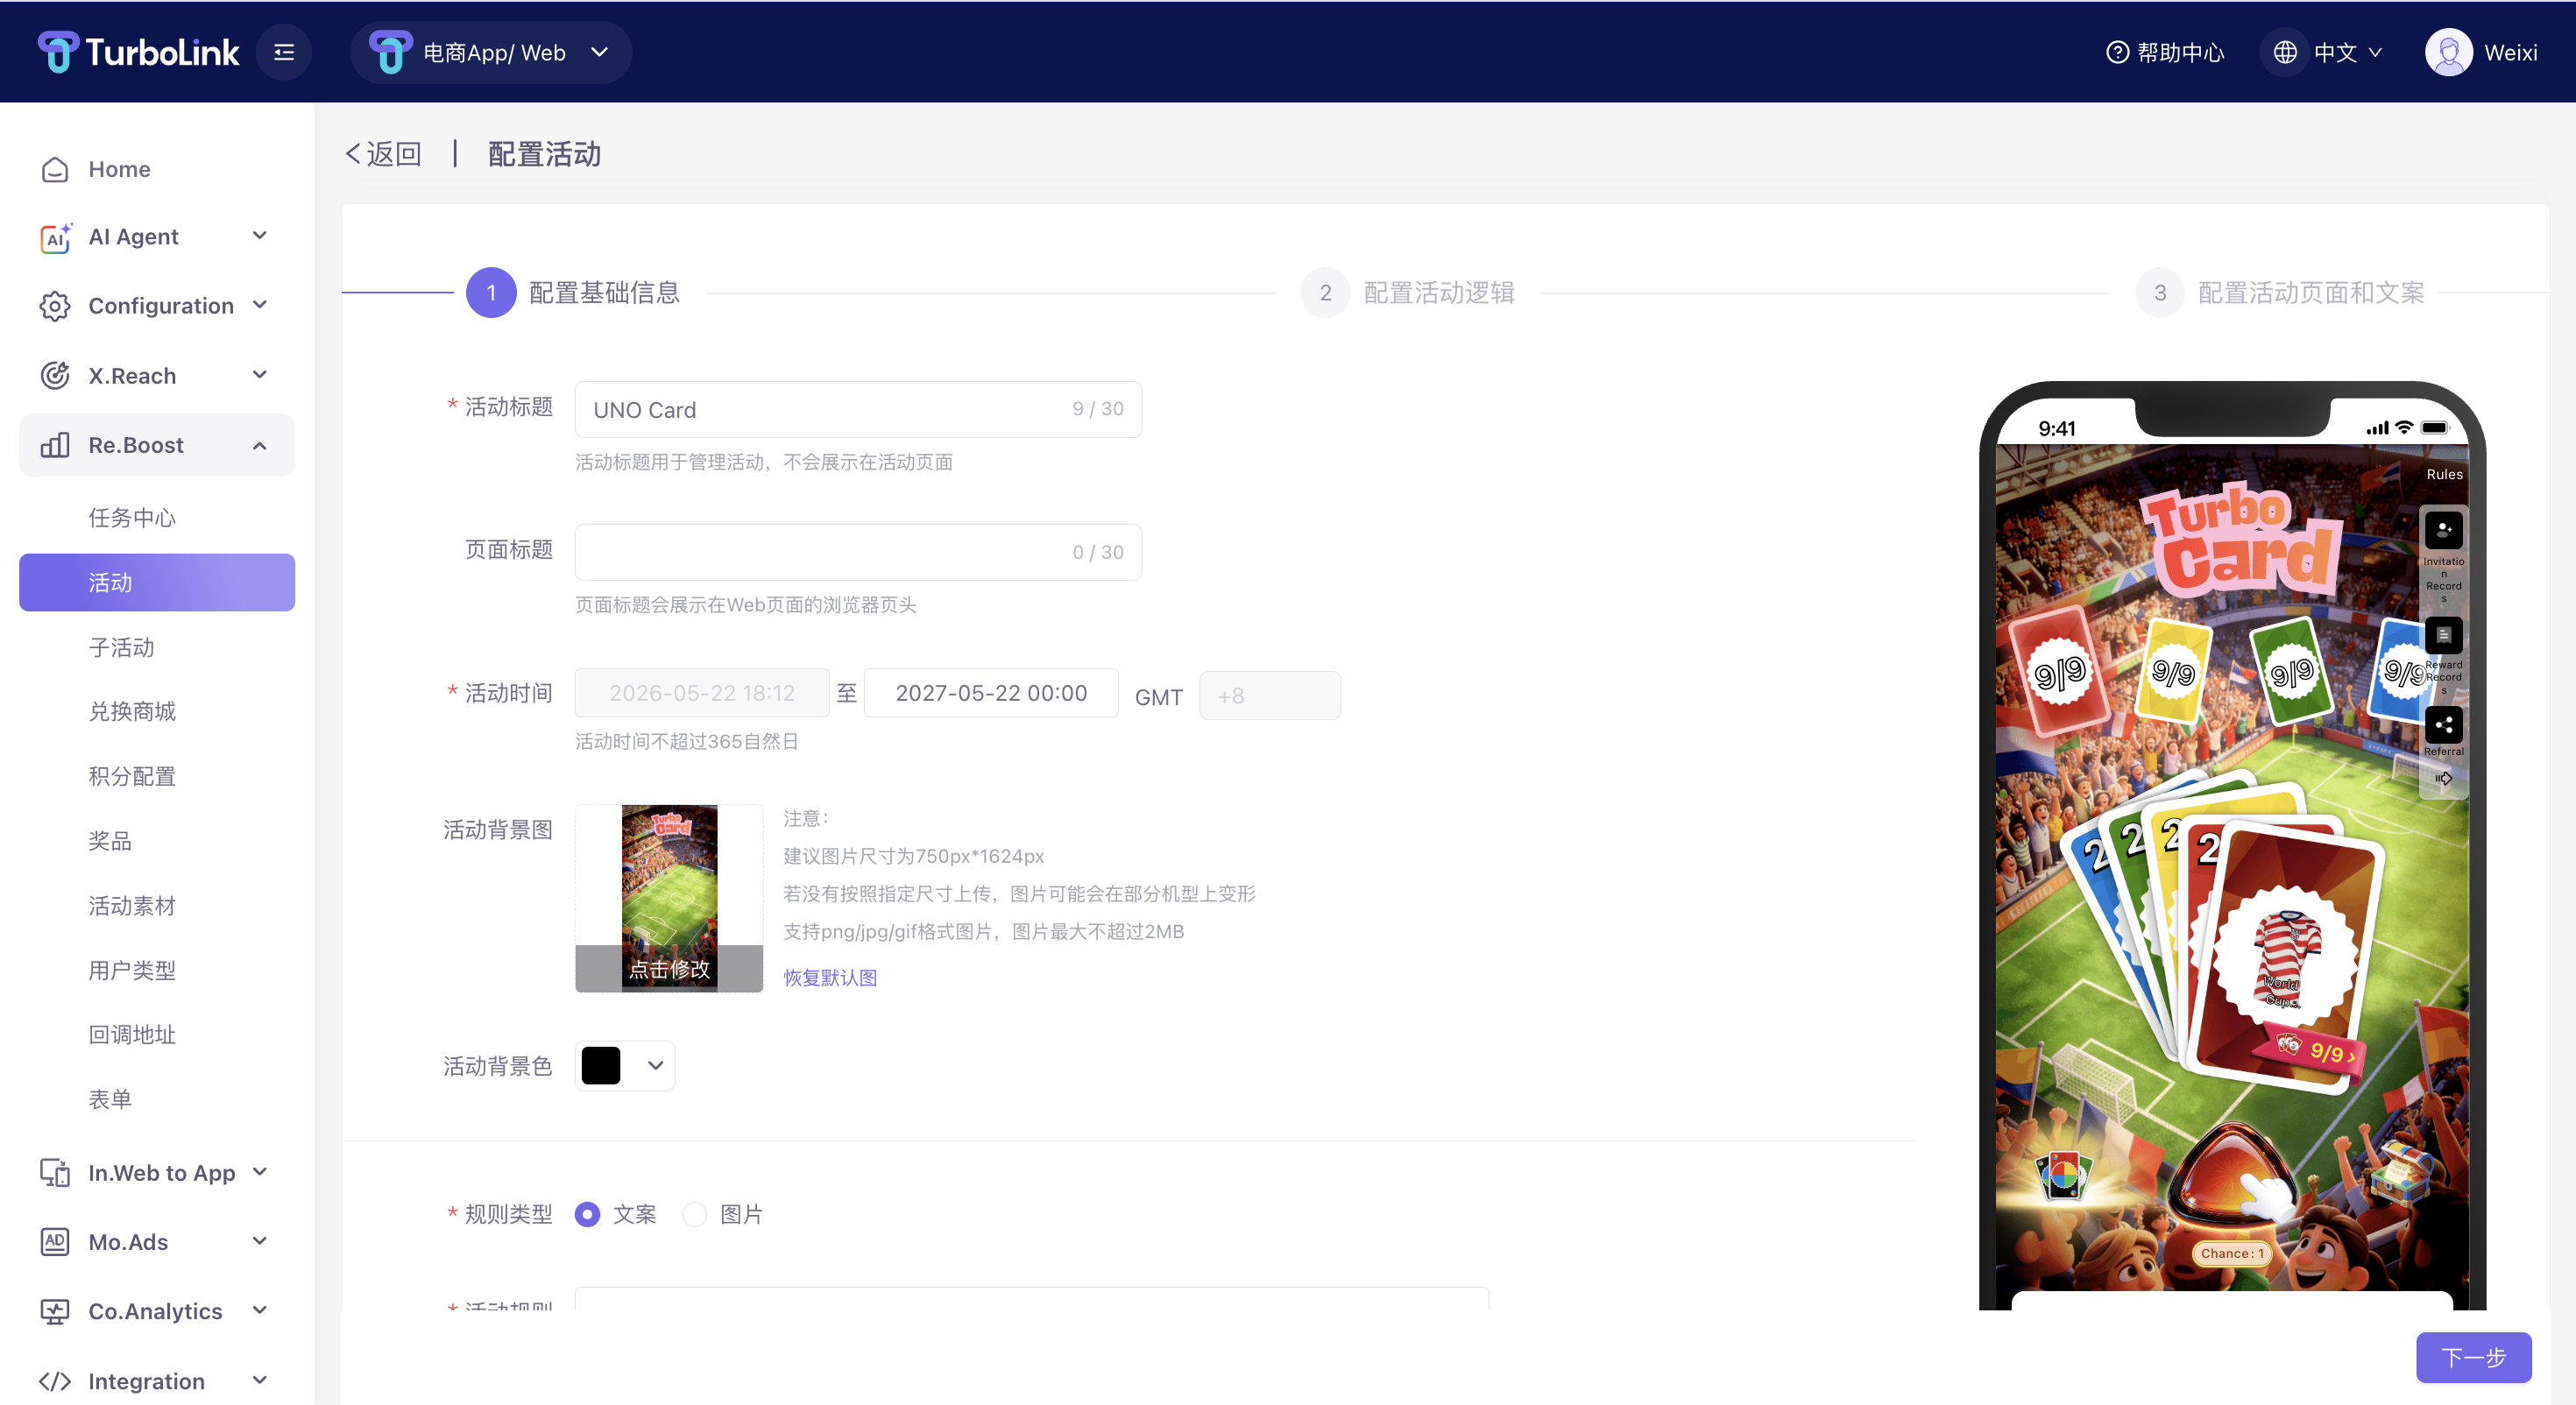Select the 图片 rule type radio
The width and height of the screenshot is (2576, 1405).
694,1214
